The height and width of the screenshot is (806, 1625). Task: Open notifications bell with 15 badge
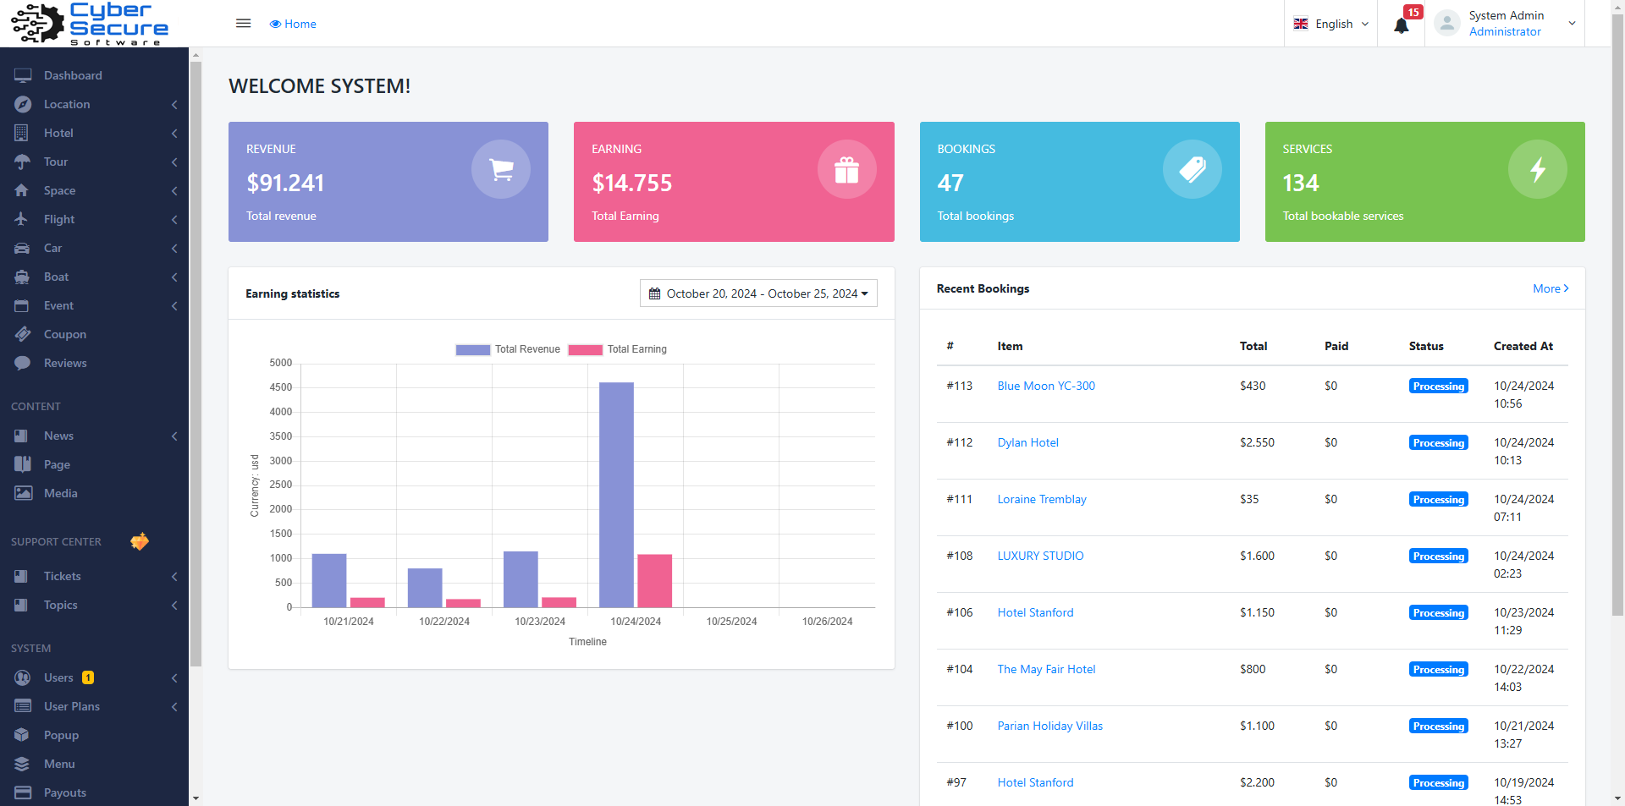[x=1402, y=24]
